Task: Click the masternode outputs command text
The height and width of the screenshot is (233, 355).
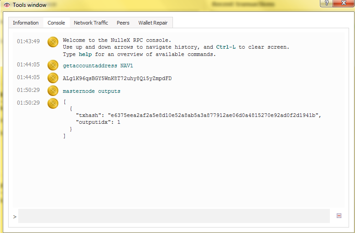Action: click(91, 91)
